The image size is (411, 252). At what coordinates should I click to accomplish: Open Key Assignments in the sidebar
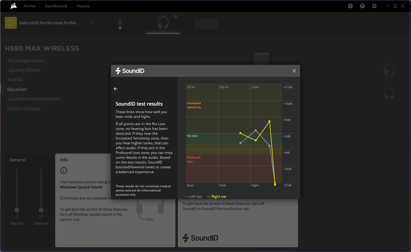coord(26,61)
